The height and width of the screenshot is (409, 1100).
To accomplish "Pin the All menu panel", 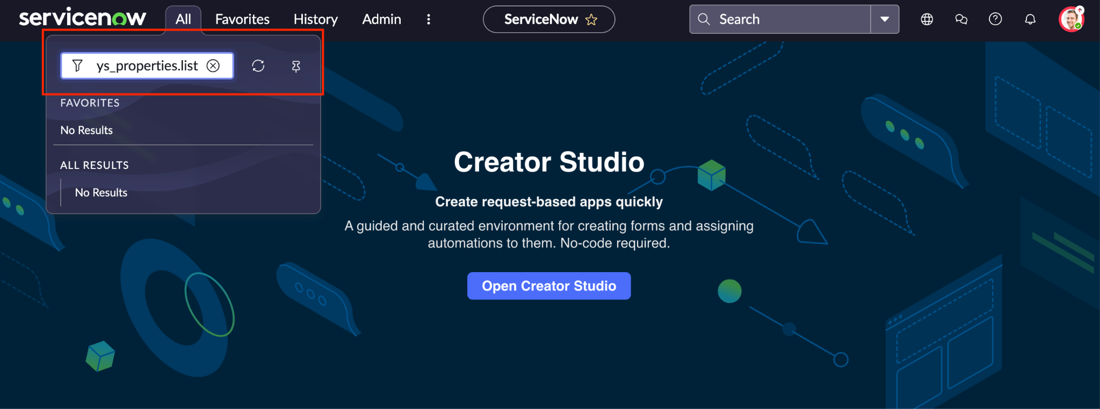I will coord(296,66).
